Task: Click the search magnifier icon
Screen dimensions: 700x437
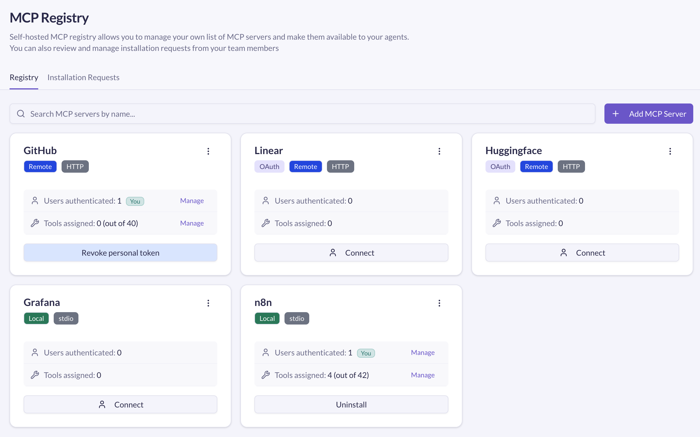Action: tap(21, 114)
